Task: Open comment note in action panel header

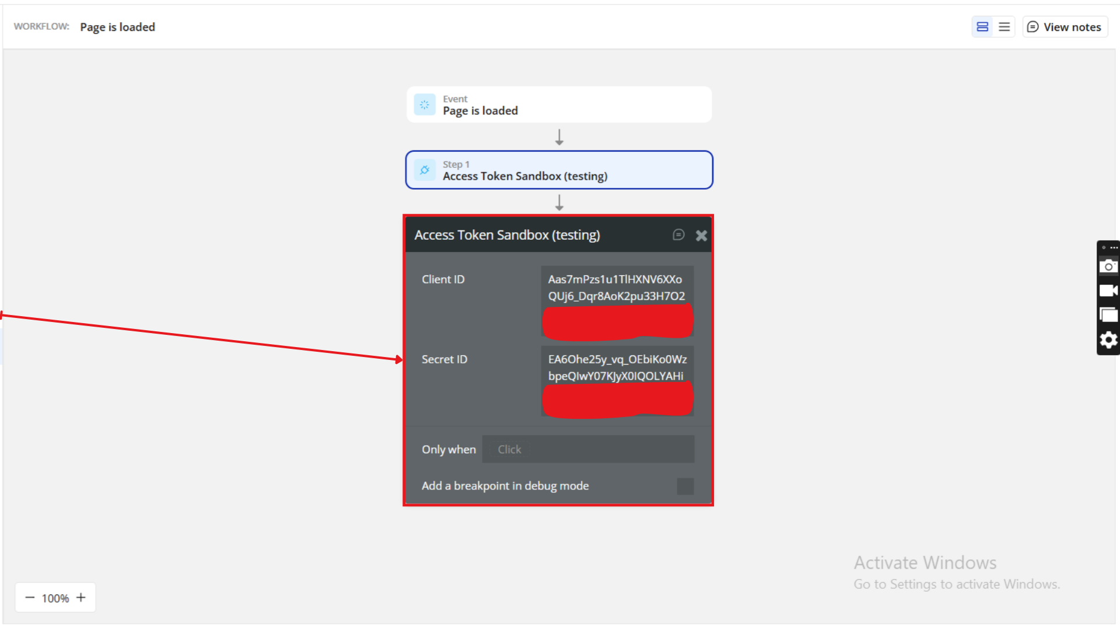Action: 678,235
